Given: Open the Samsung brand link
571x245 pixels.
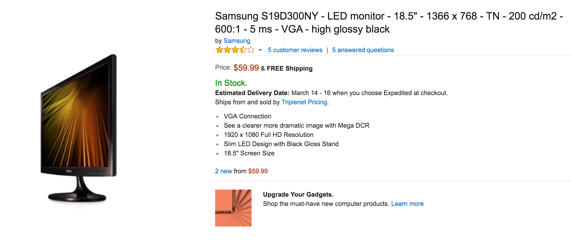Looking at the screenshot, I should (x=237, y=41).
